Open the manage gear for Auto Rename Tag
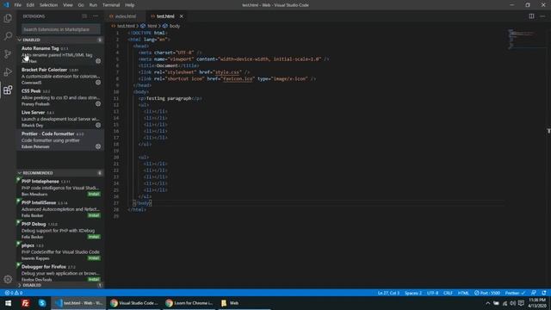 point(98,61)
